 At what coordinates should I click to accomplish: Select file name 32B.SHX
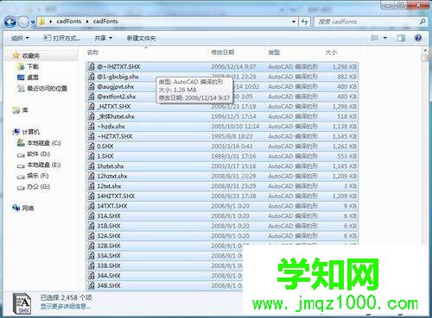[109, 246]
